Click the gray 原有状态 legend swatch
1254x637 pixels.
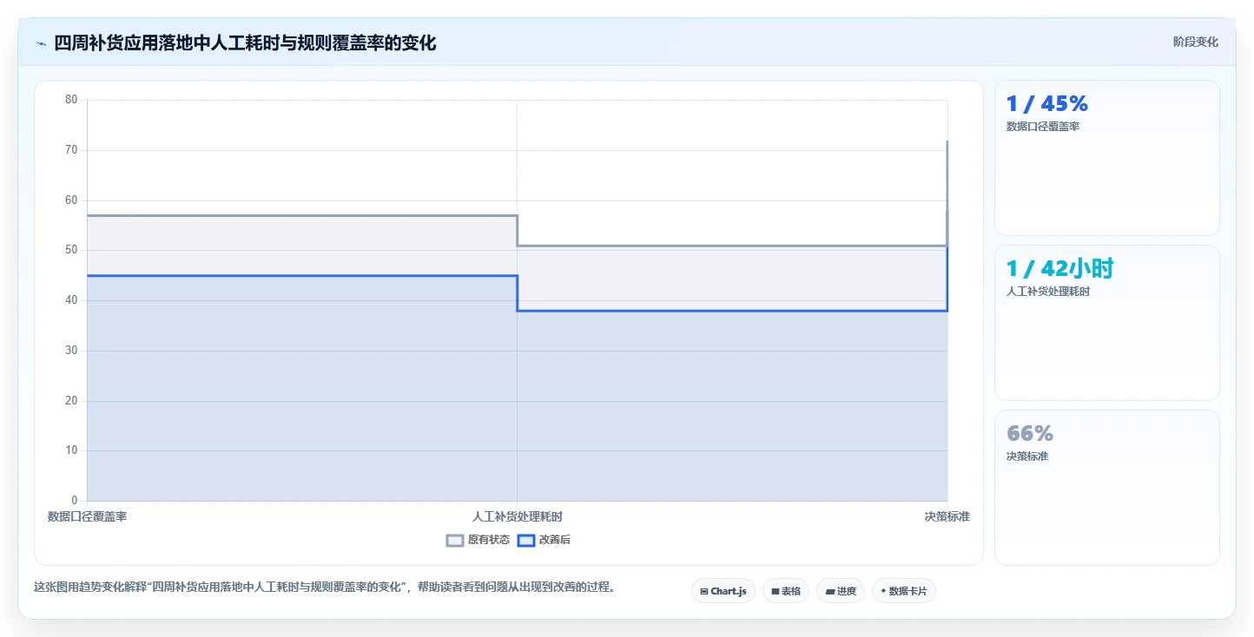point(455,540)
